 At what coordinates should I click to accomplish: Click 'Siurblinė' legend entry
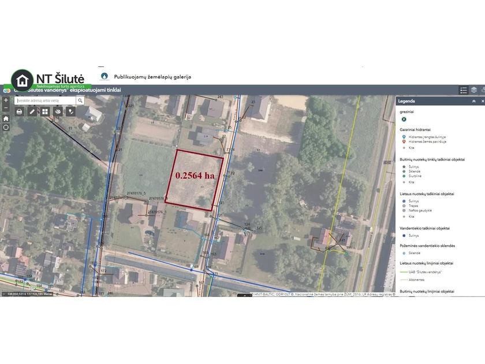(x=415, y=176)
